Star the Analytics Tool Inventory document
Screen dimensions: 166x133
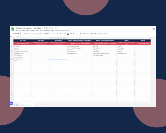click(44, 28)
